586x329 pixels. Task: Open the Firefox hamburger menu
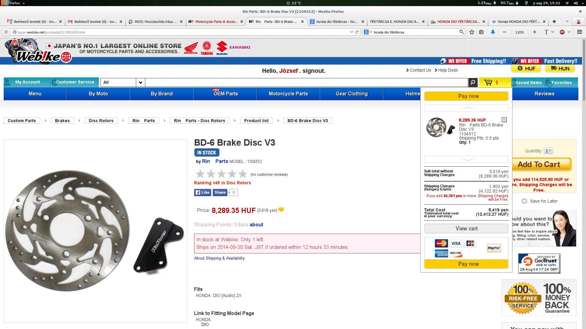coord(579,32)
